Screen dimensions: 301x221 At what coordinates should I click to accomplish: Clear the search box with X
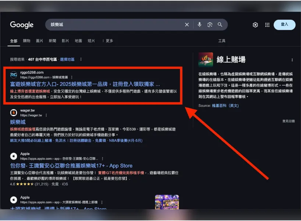(x=187, y=25)
